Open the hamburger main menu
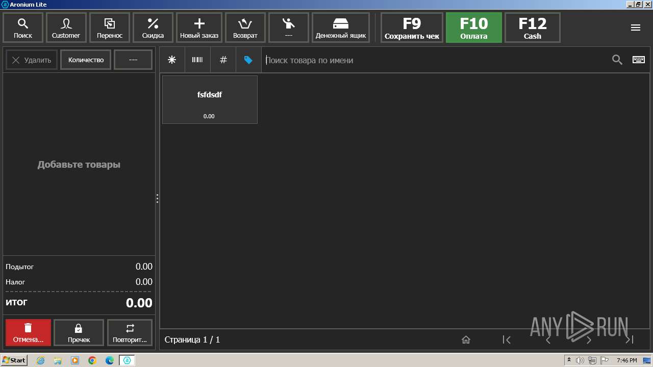Screen dimensions: 653x367 coord(636,28)
